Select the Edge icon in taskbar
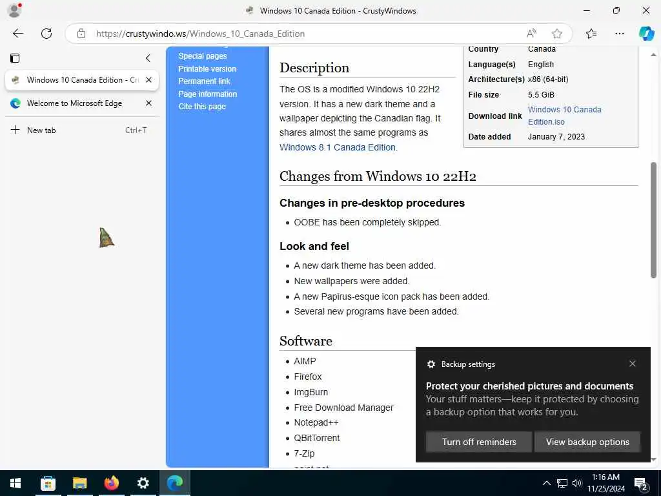The image size is (661, 496). [174, 483]
